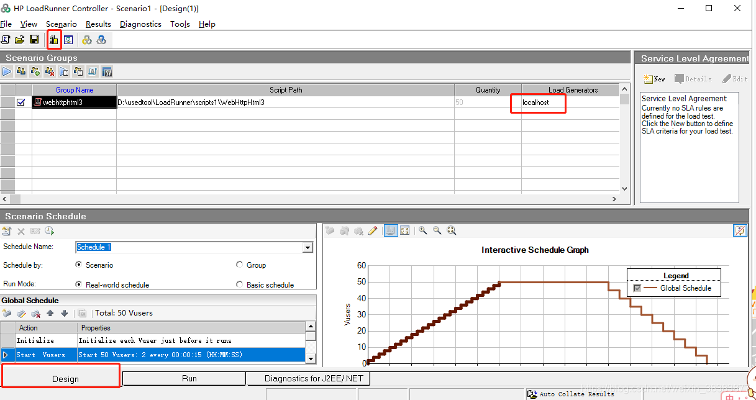Delete the selected Global Schedule action icon

(x=35, y=313)
